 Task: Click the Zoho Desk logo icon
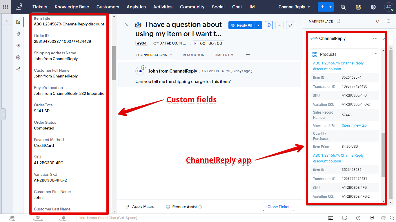(x=19, y=7)
